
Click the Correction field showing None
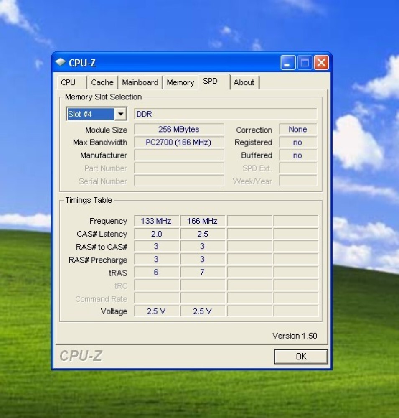pos(298,129)
